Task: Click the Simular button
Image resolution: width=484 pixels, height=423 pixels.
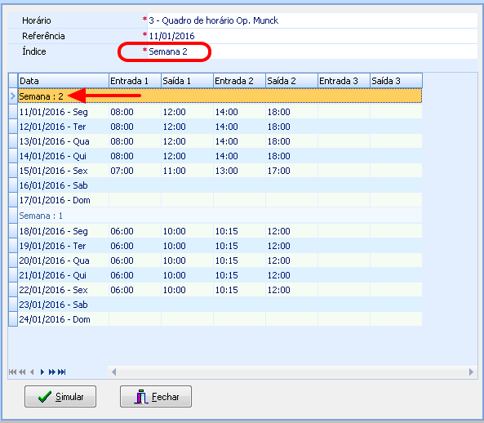Action: 60,396
